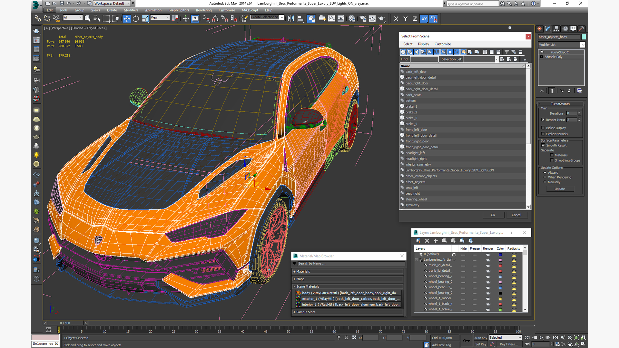This screenshot has height=348, width=619.
Task: Collapse the Lamborghini layer tree node
Action: 417,260
